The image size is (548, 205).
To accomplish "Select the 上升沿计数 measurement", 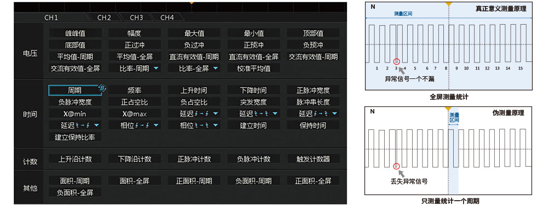I will tap(76, 158).
